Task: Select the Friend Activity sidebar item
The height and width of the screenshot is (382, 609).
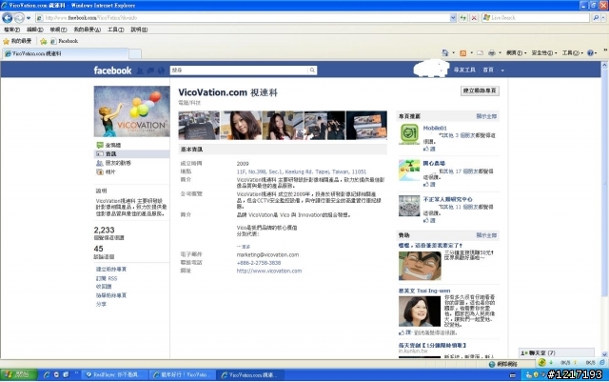Action: [131, 163]
